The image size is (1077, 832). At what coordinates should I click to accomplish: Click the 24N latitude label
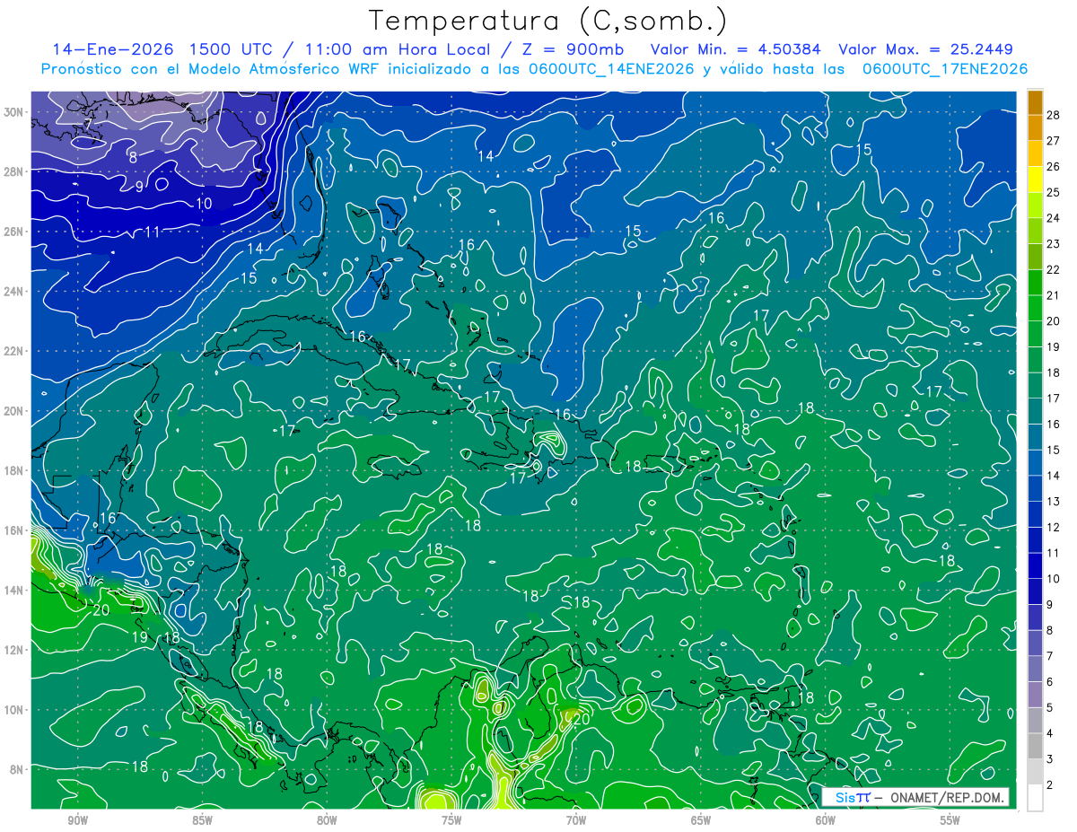coord(15,291)
